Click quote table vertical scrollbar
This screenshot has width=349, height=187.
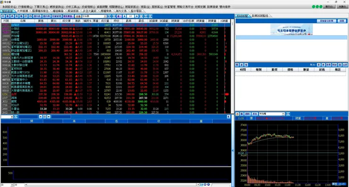click(233, 67)
